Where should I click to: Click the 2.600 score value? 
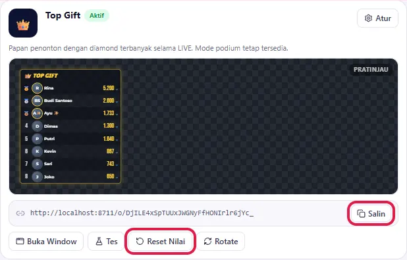(109, 101)
